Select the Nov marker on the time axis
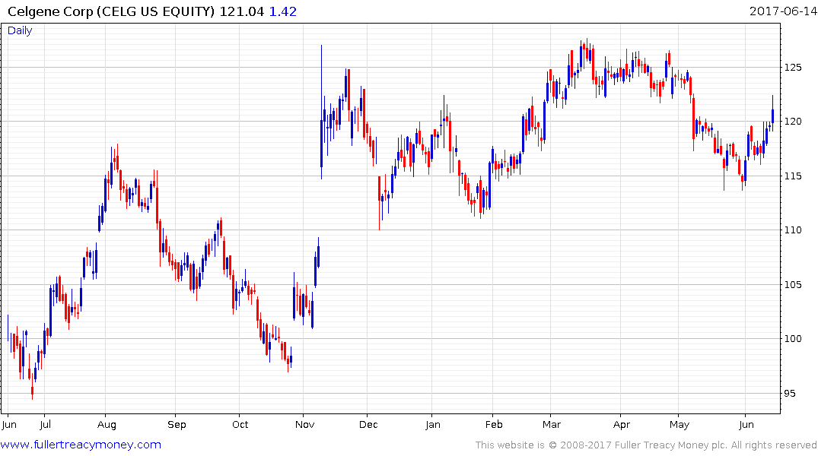Screen dimensions: 818x456 pos(304,424)
